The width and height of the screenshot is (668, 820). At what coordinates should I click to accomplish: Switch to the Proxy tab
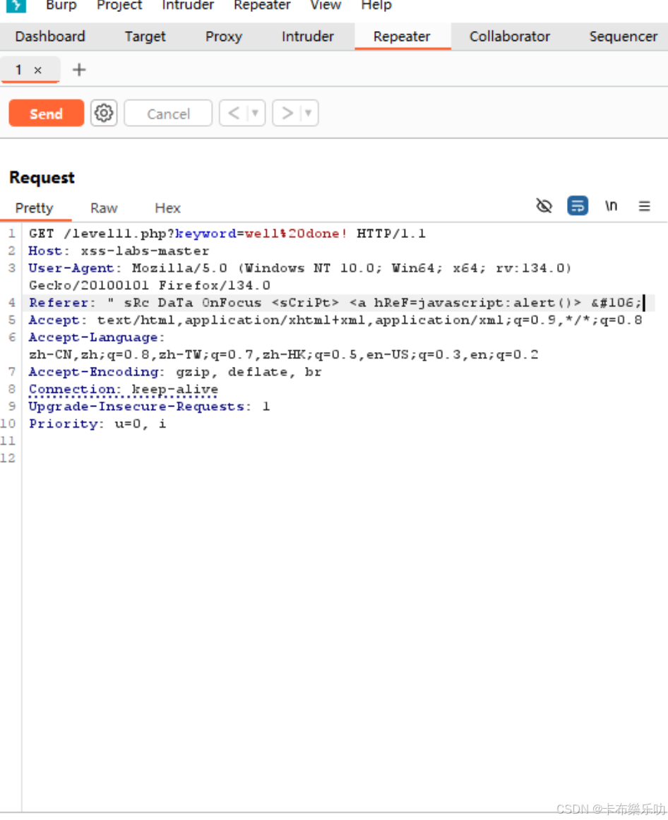coord(224,37)
